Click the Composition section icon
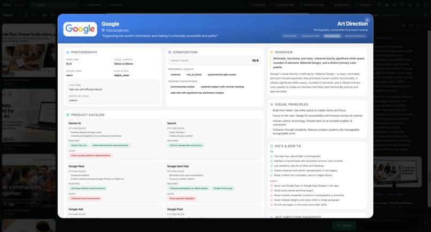The height and width of the screenshot is (232, 431). point(170,52)
